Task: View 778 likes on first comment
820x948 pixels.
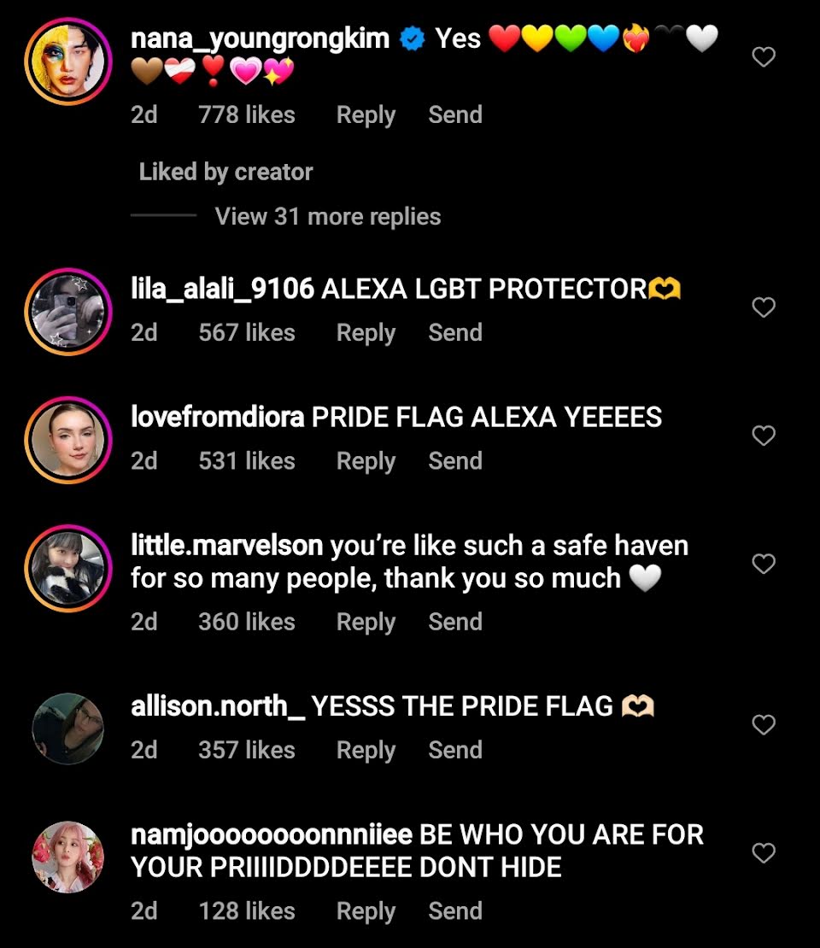Action: 247,115
